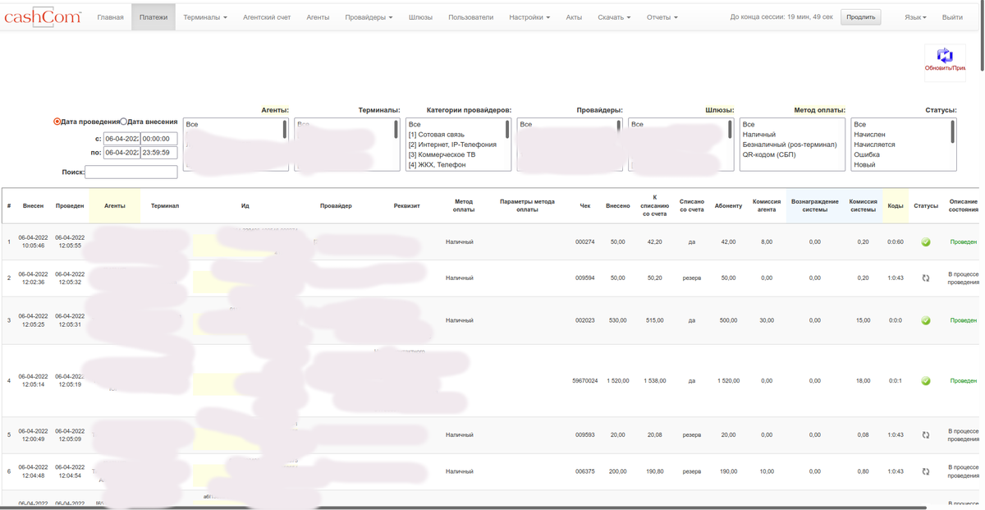Open the Шлюзы menu item
Viewport: 985px width, 510px height.
click(x=420, y=17)
